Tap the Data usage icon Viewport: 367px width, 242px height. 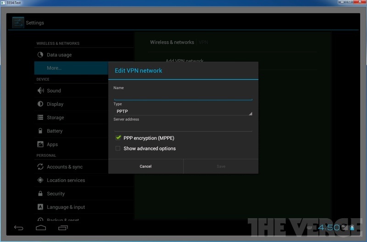tap(40, 55)
